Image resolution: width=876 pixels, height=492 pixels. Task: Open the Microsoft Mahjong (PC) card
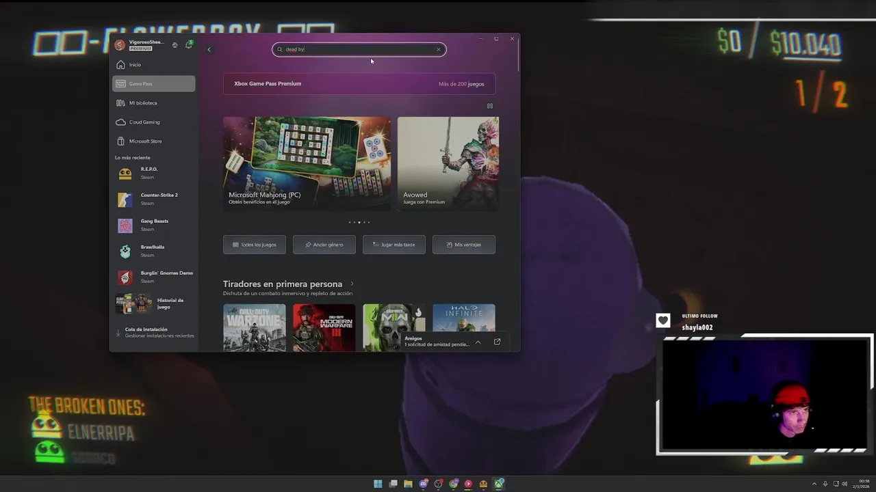tap(307, 163)
